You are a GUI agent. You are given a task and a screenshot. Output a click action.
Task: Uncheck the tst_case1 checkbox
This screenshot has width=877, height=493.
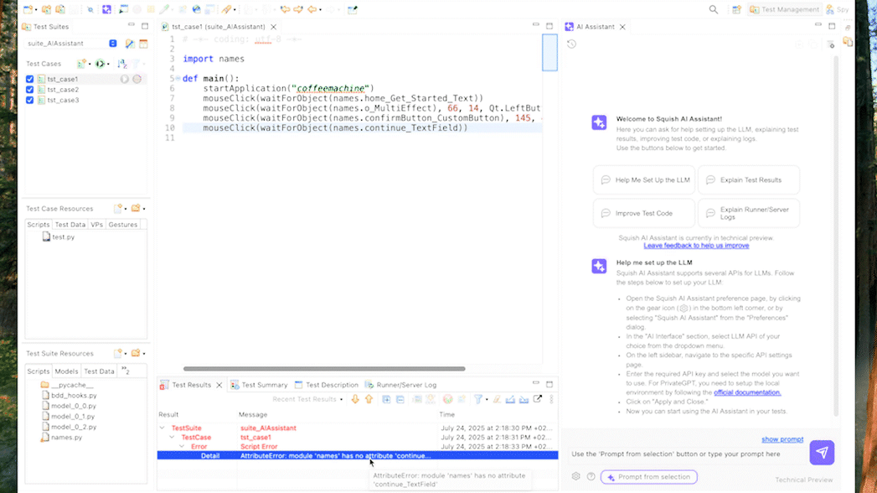coord(29,79)
